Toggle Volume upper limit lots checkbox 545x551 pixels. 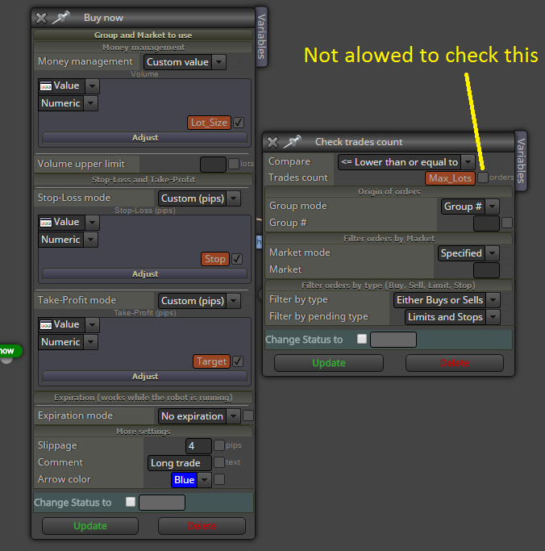point(234,164)
